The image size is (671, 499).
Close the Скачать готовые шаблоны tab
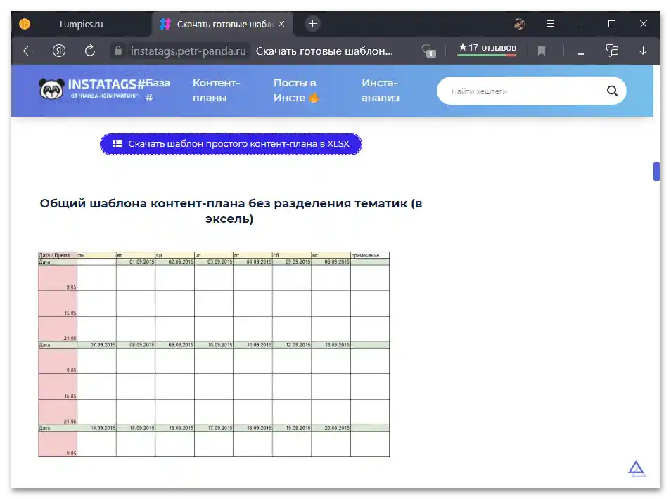281,24
